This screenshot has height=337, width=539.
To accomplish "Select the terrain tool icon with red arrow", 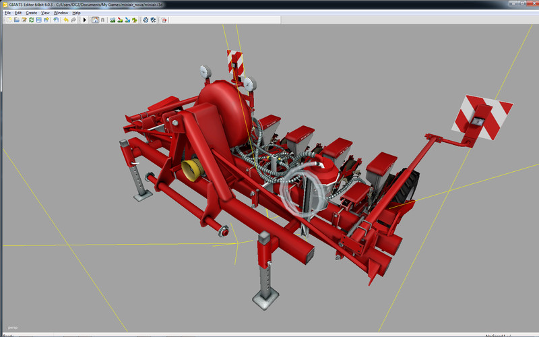I will click(x=120, y=20).
